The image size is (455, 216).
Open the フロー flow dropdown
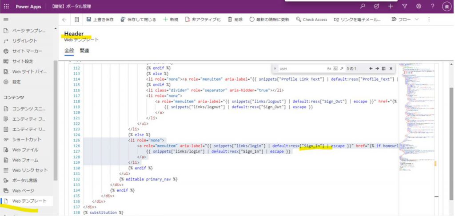(x=405, y=20)
